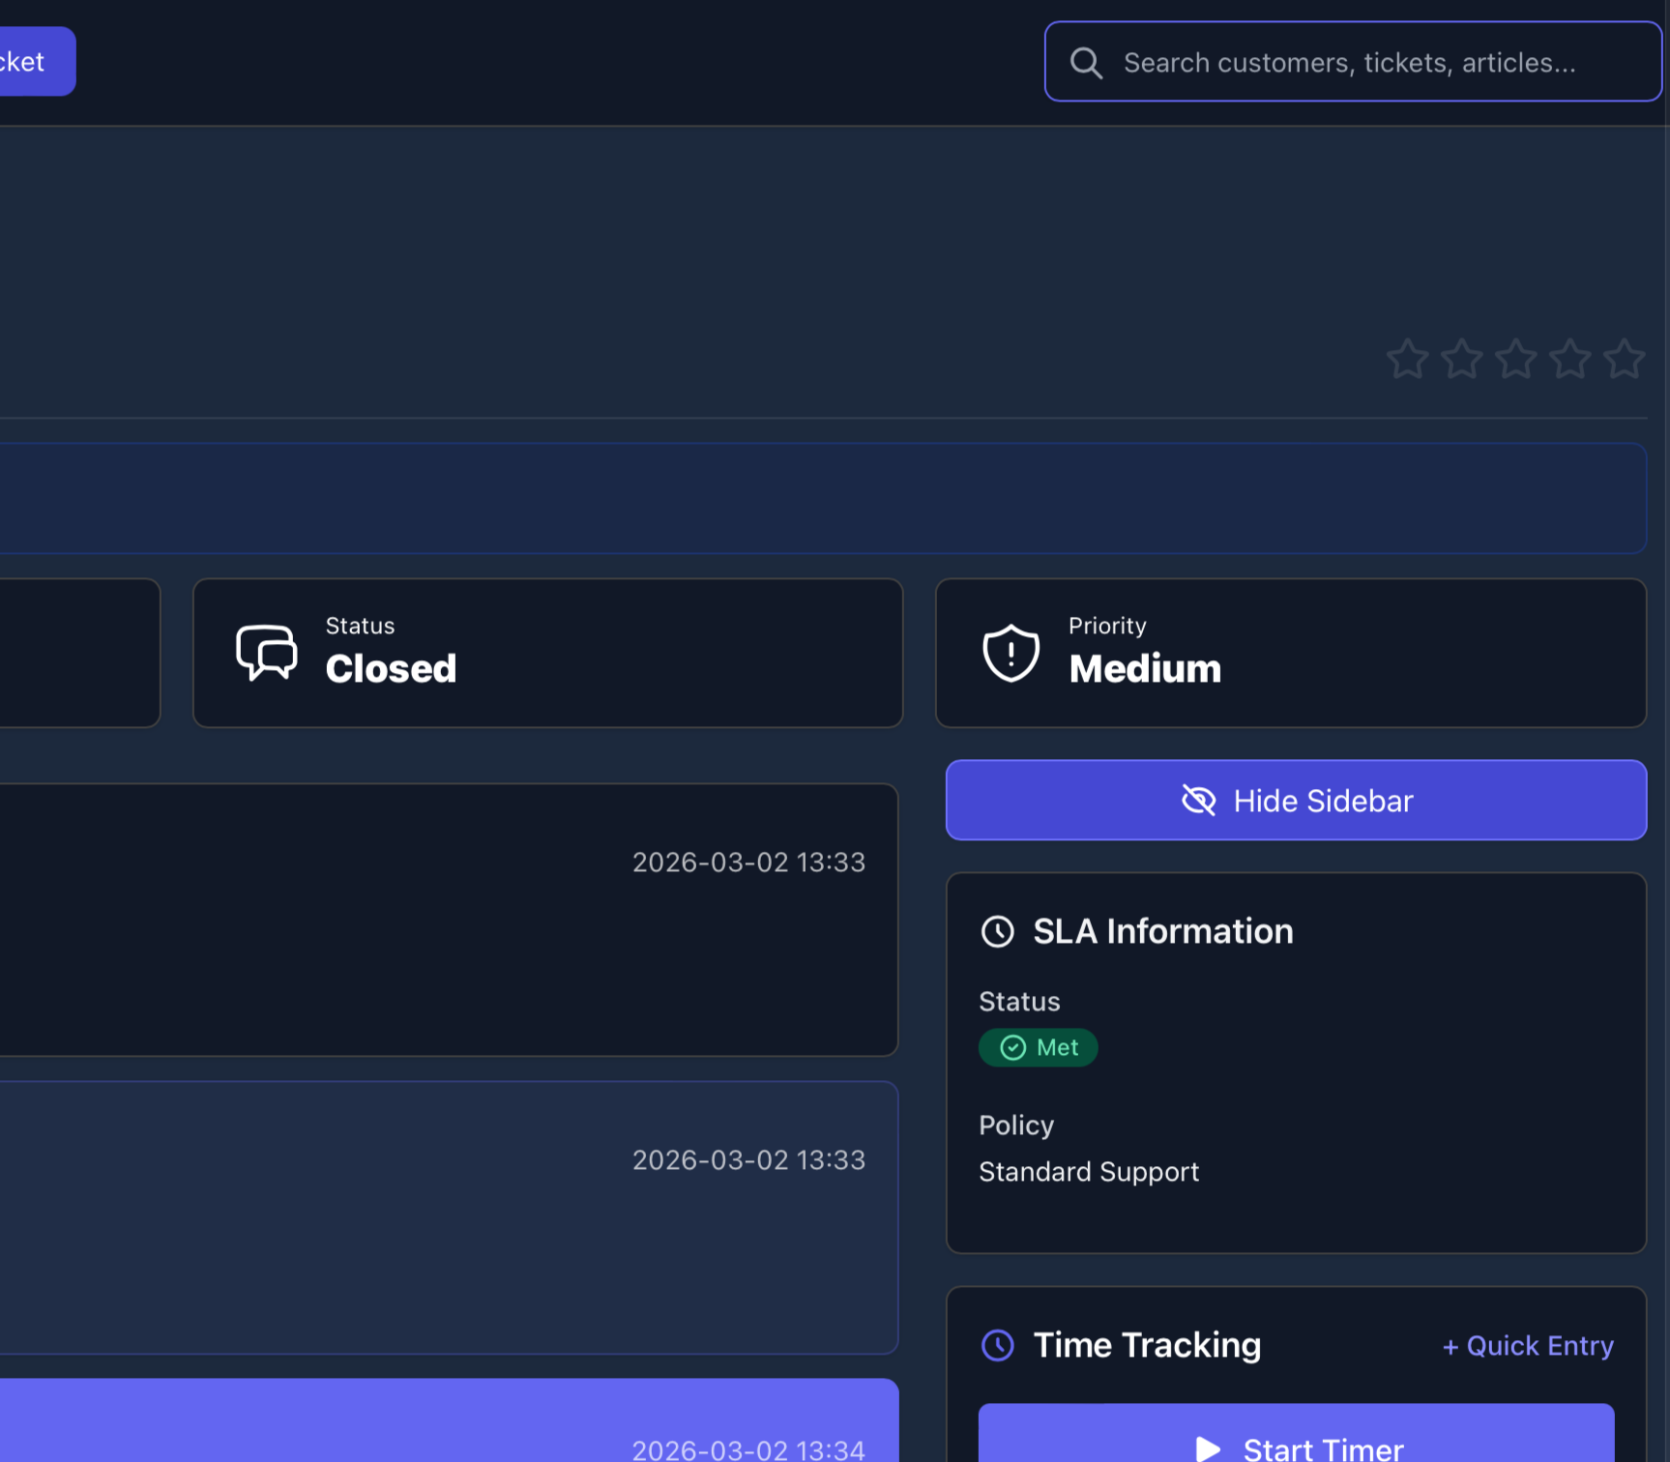
Task: Start the timer
Action: pyautogui.click(x=1296, y=1441)
